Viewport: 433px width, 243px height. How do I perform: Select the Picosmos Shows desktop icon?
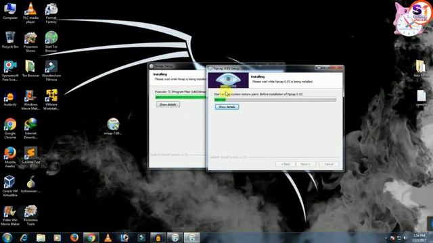(x=30, y=42)
